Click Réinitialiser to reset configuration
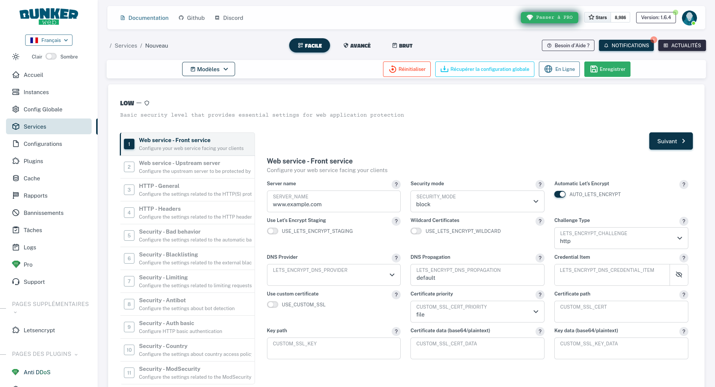Viewport: 715px width, 387px height. (407, 69)
